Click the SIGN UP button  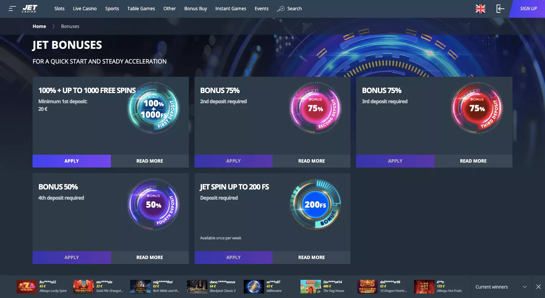click(x=528, y=9)
